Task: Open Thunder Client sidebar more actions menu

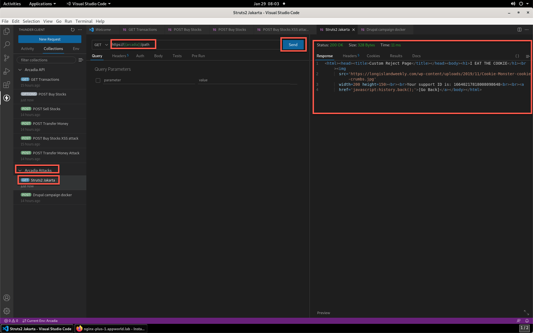Action: click(x=80, y=30)
